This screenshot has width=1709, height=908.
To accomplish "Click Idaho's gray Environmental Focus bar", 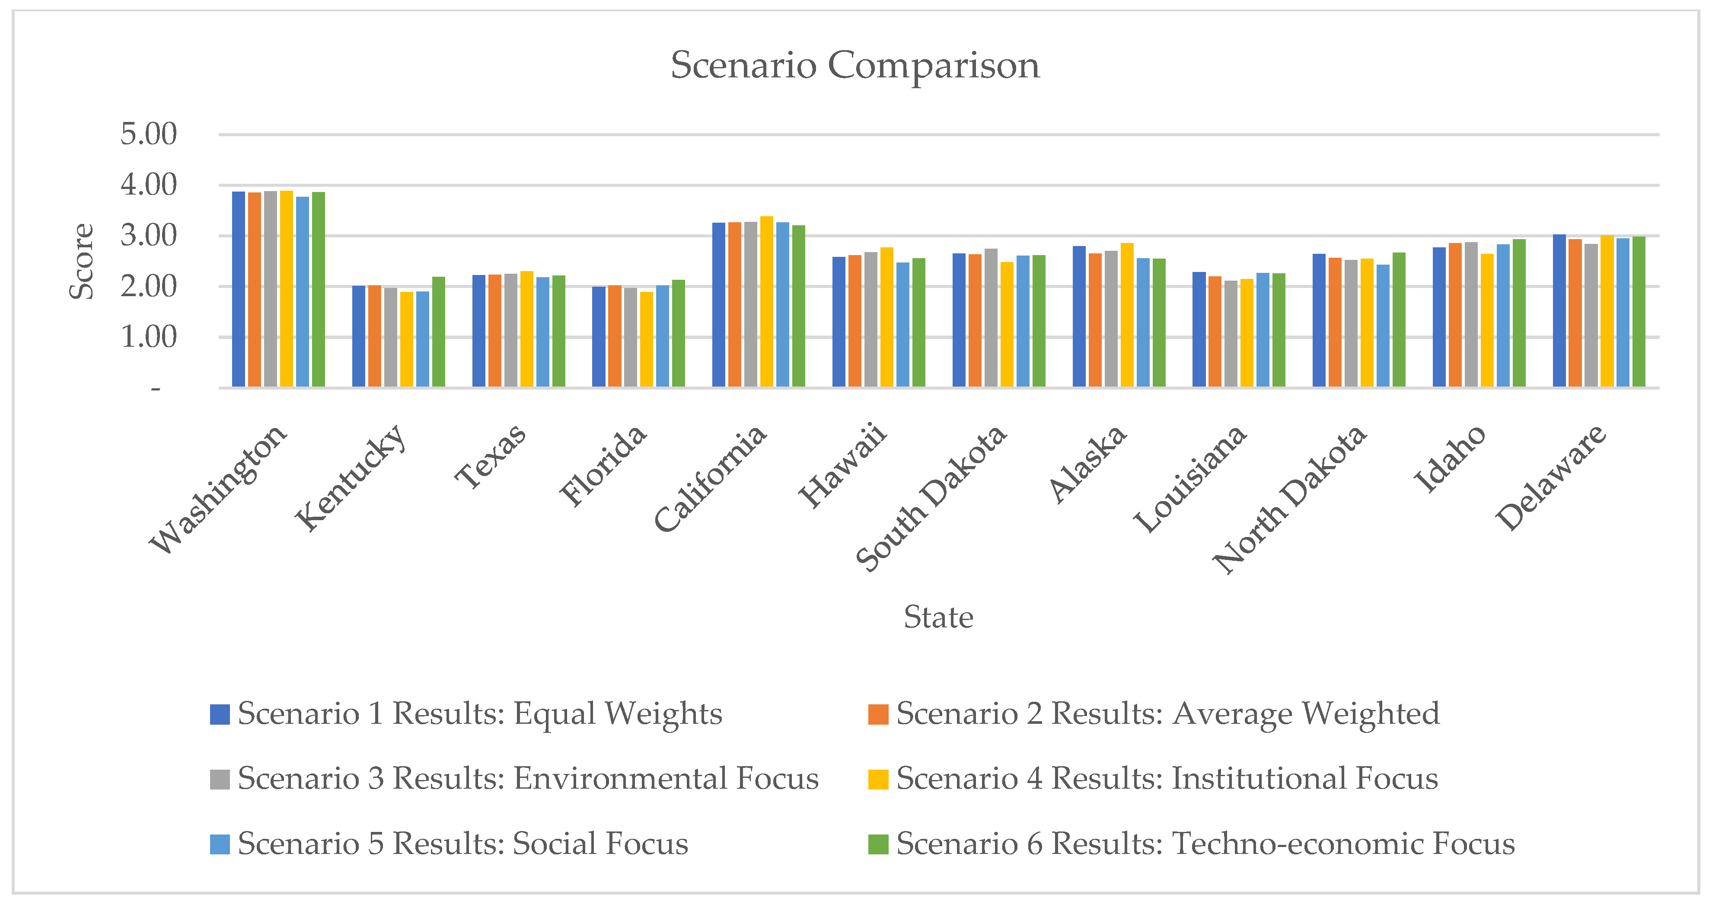I will pyautogui.click(x=1471, y=315).
